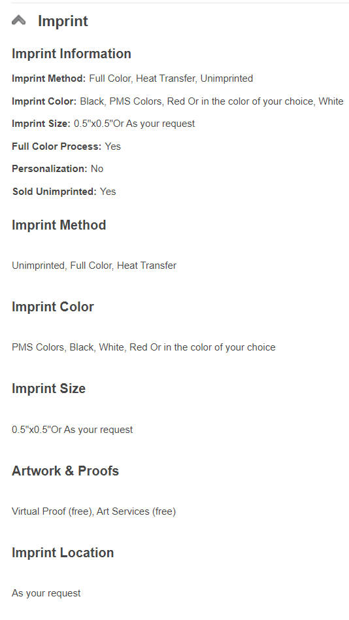349x620 pixels.
Task: Collapse the Imprint section chevron
Action: coord(18,20)
